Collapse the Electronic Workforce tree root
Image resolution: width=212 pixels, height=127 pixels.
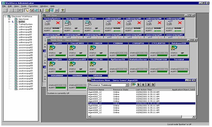click(x=5, y=16)
